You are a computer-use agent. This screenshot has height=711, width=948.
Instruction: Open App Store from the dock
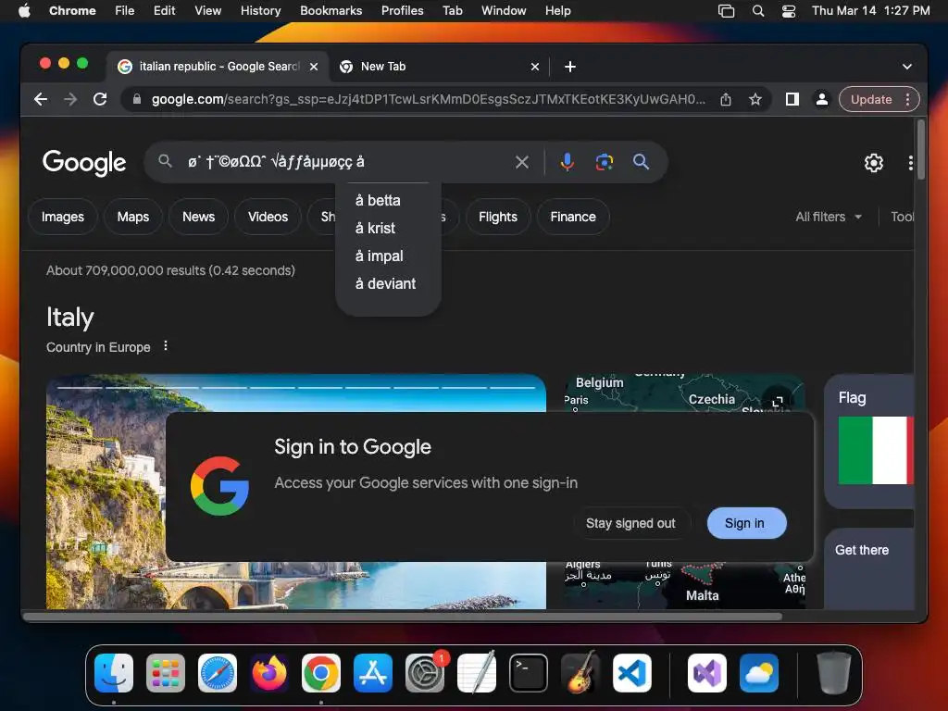pos(373,673)
